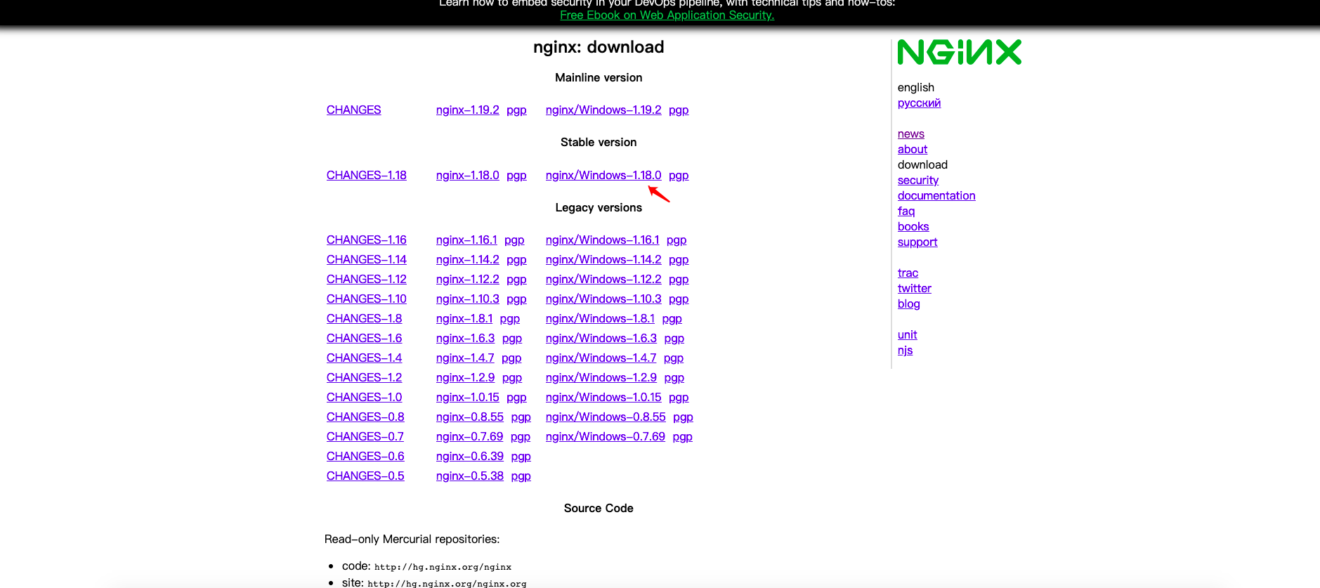The width and height of the screenshot is (1320, 588).
Task: Open pgp signature for nginx/Windows-1.19.2
Action: click(x=679, y=110)
